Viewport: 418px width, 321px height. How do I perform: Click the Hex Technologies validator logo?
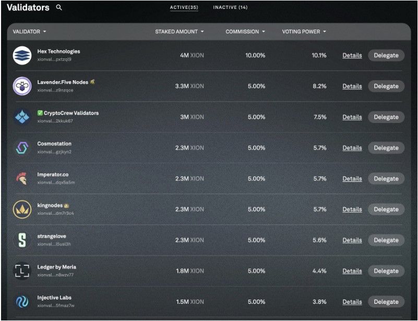pyautogui.click(x=22, y=55)
